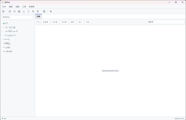Click the 新建表 button
The width and height of the screenshot is (186, 120).
(46, 22)
